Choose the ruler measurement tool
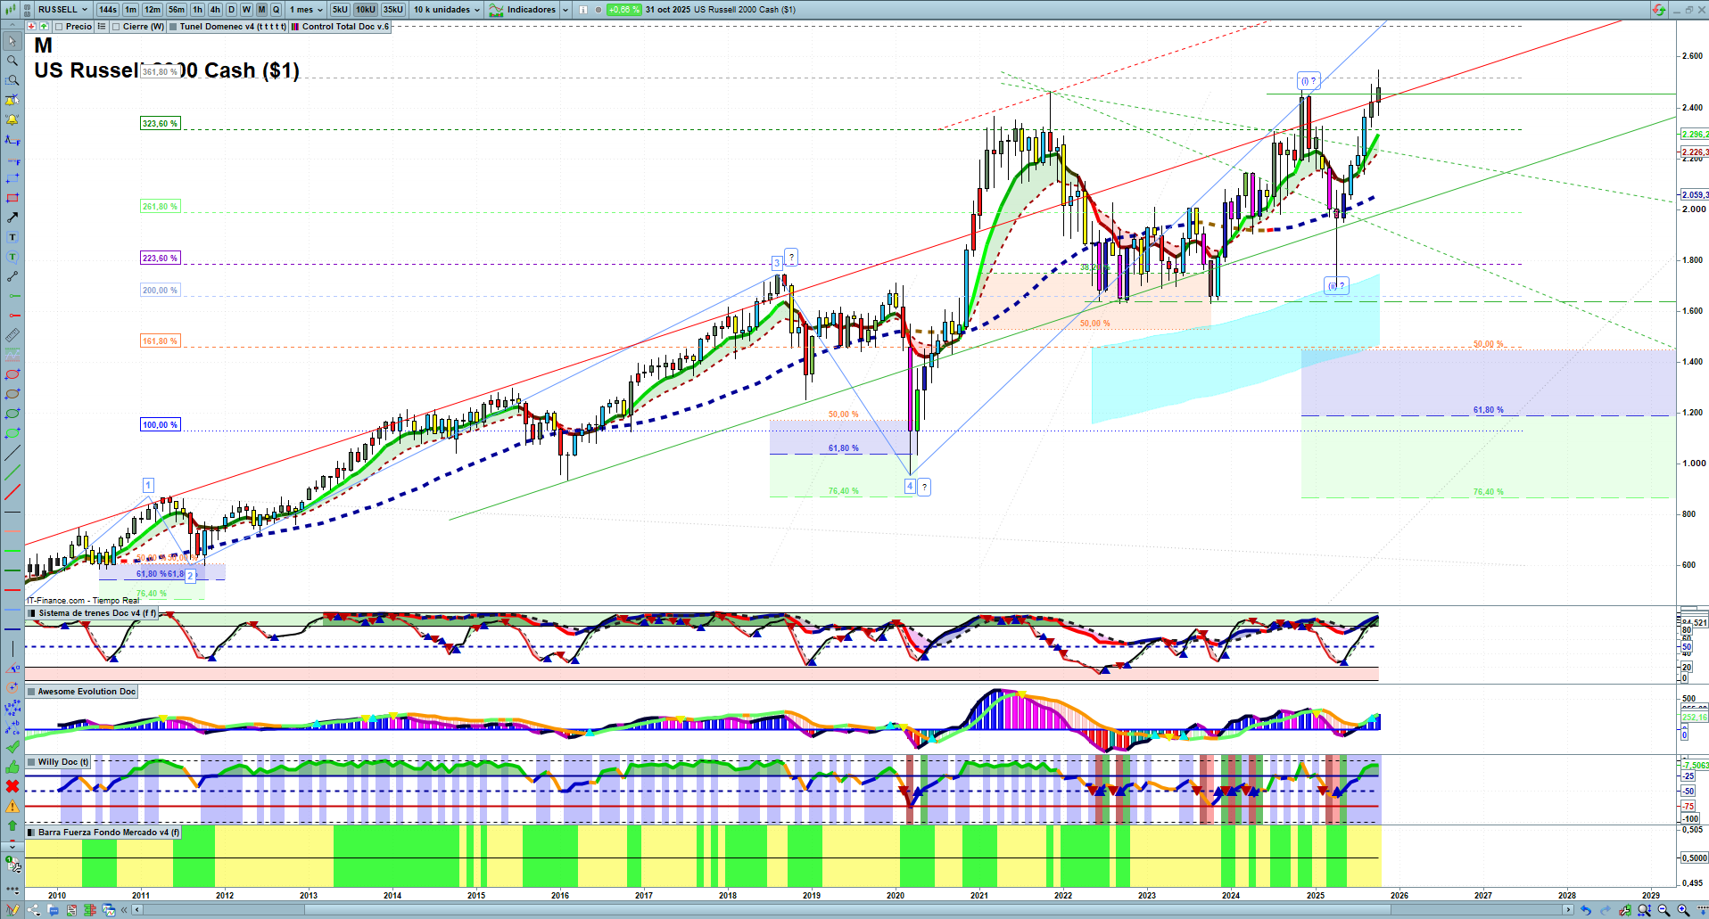Screen dimensions: 1709x919 click(x=12, y=335)
